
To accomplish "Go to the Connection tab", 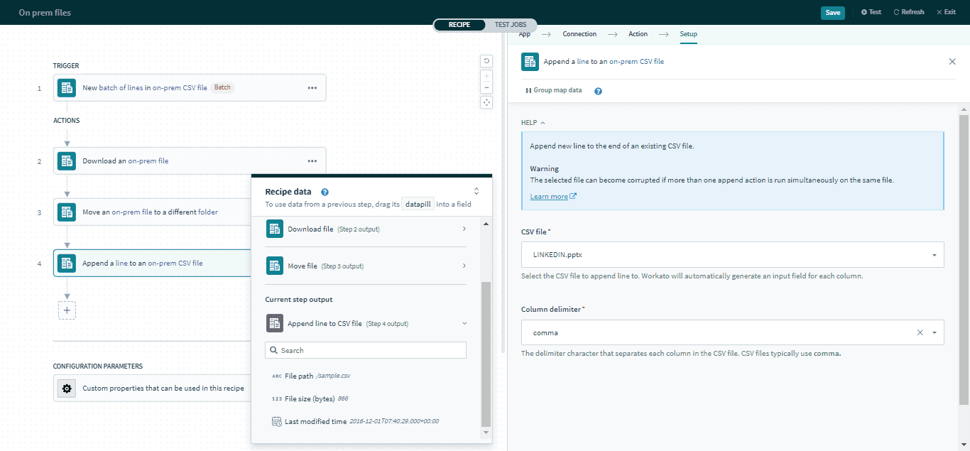I will click(579, 34).
